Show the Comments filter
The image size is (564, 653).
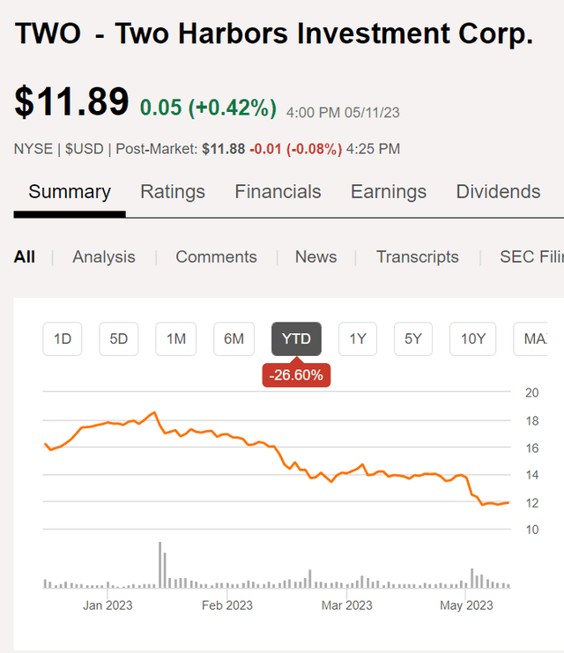click(216, 257)
